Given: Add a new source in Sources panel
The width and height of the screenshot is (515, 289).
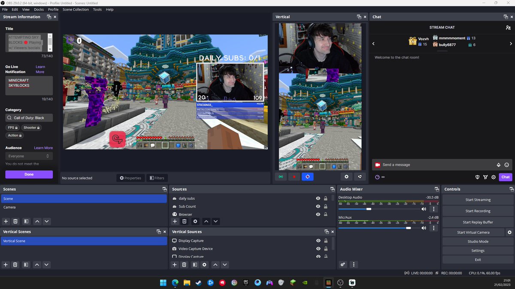Looking at the screenshot, I should click(175, 221).
